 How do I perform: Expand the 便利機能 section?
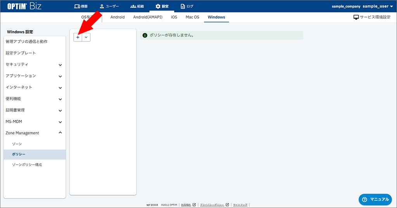coord(35,99)
